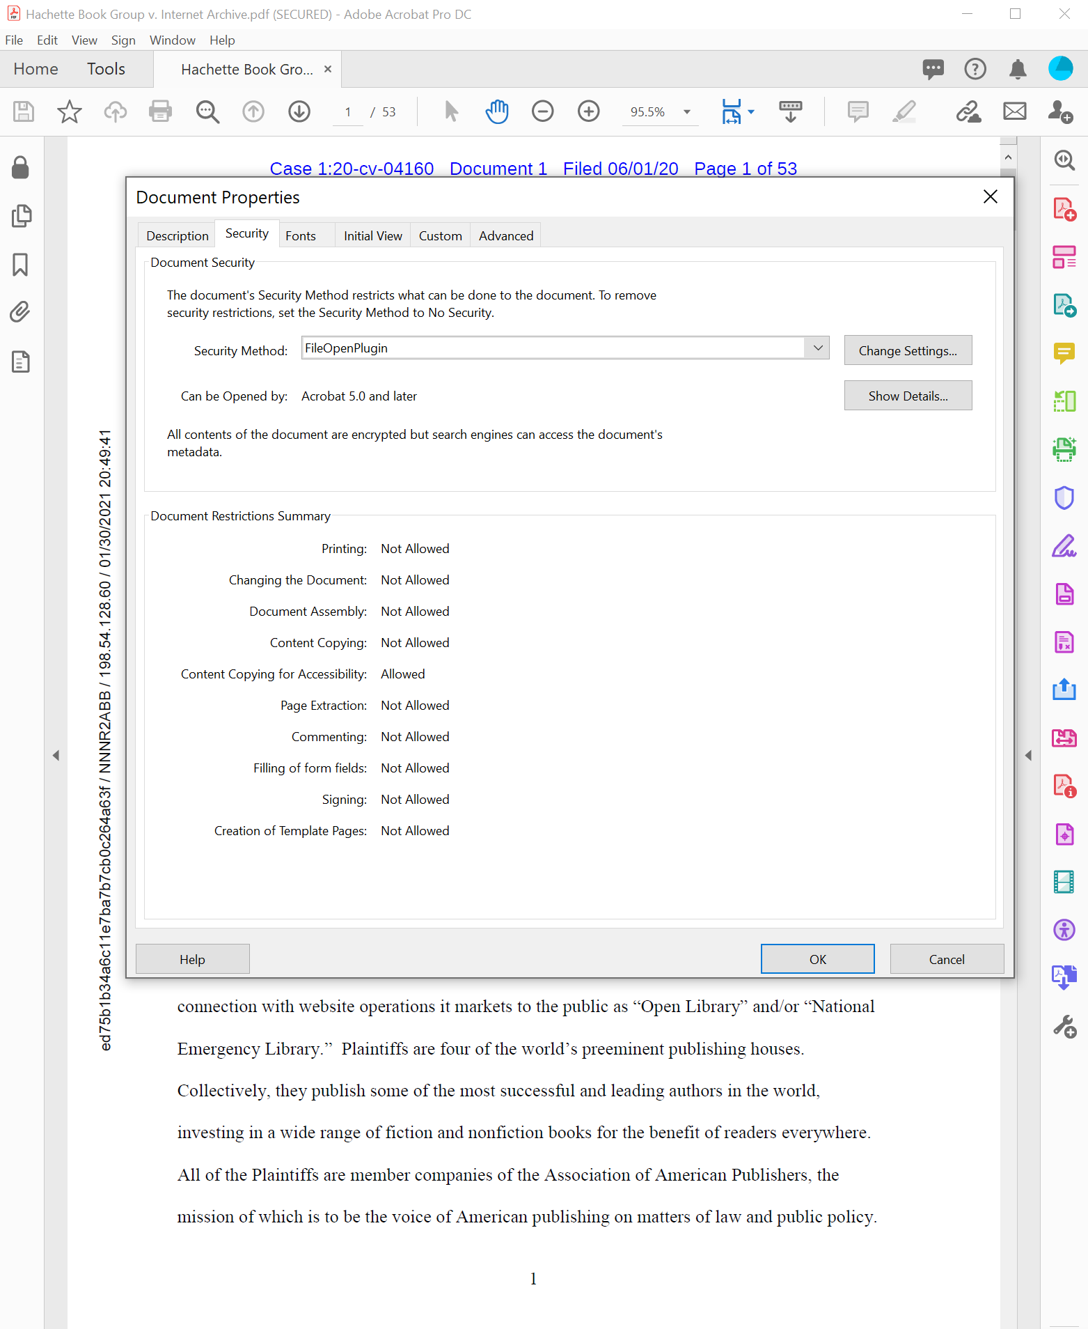Open the Accessibility tool in right pane
The image size is (1088, 1329).
tap(1064, 930)
